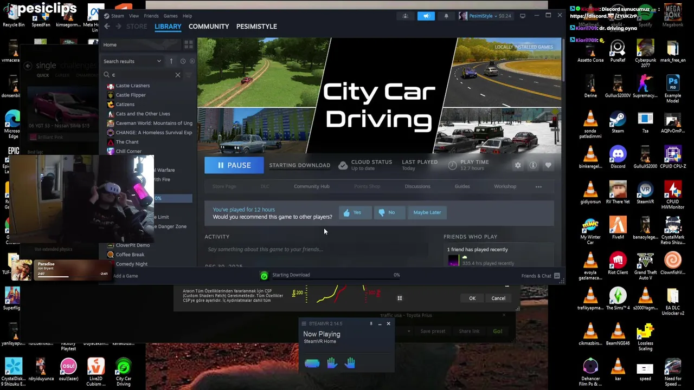
Task: Click the SteamVR right controller hand icon
Action: 350,363
